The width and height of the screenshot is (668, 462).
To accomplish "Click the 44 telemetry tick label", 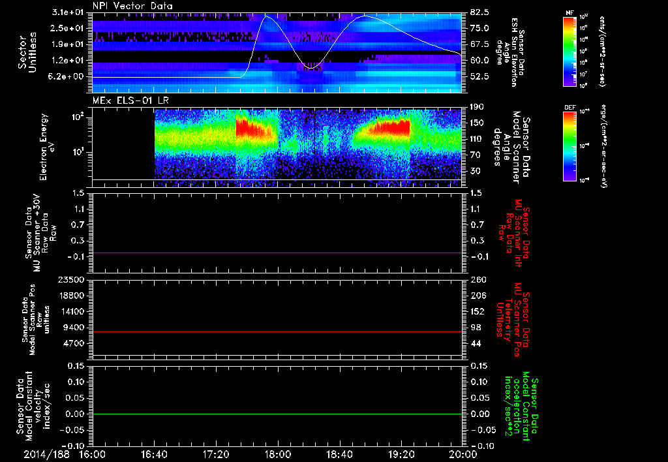I will [476, 344].
